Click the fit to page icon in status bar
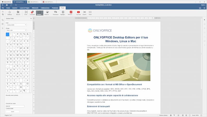 (x=183, y=115)
